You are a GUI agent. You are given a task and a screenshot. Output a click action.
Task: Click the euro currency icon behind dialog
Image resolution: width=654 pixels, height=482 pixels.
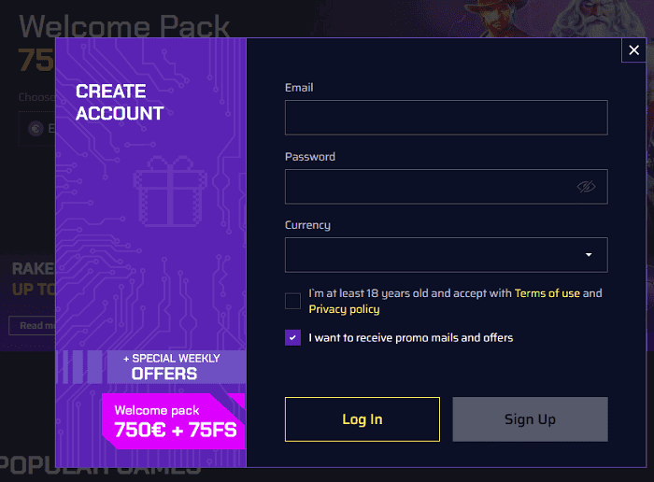(37, 129)
